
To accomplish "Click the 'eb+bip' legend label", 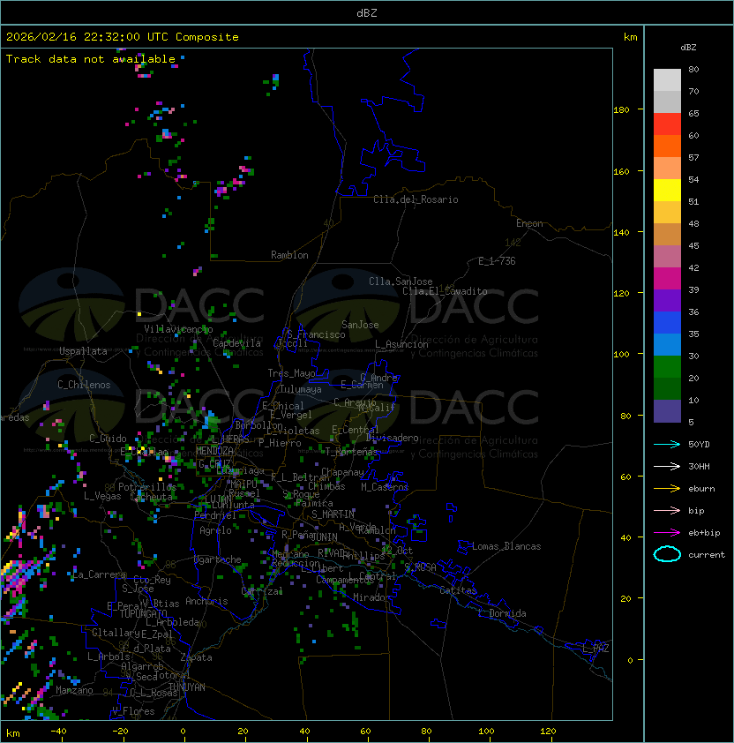I will [704, 533].
